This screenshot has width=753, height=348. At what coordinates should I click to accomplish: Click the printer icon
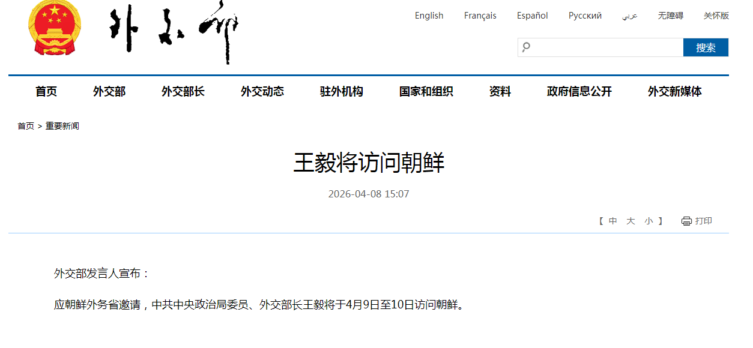tap(686, 221)
